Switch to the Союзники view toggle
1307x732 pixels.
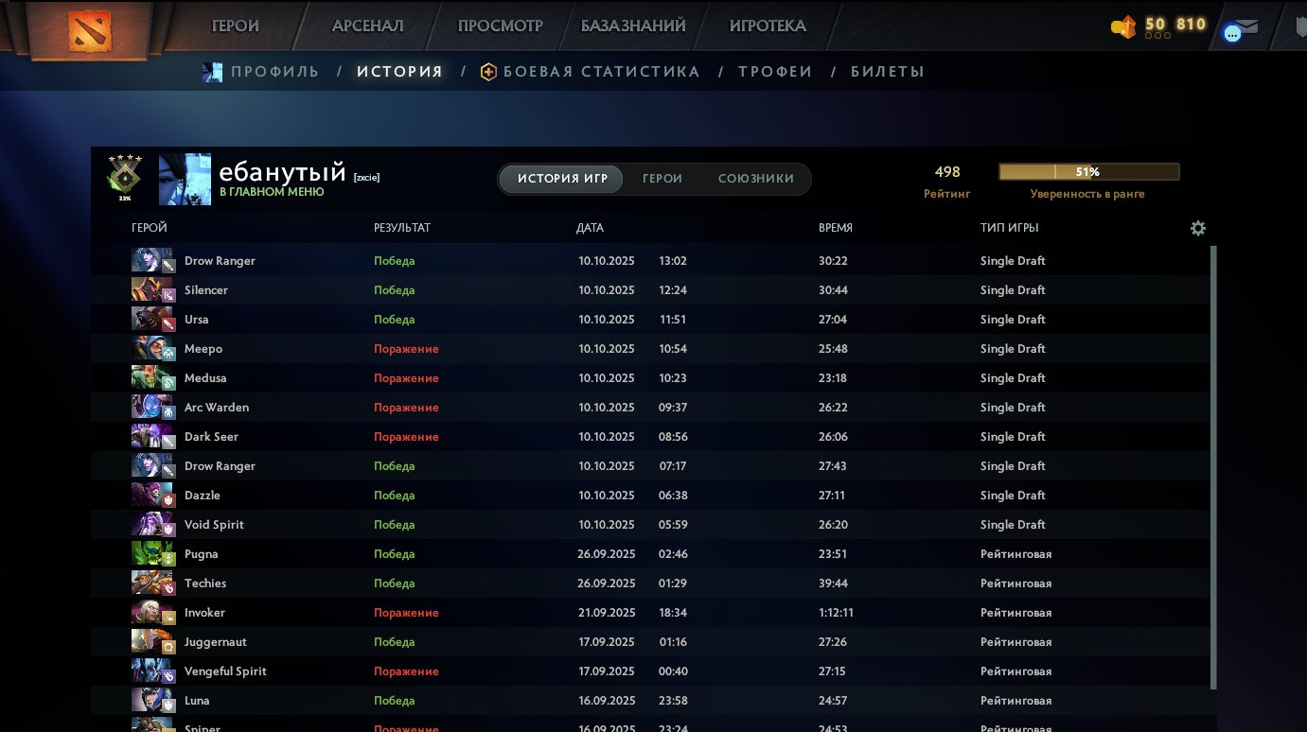[755, 179]
